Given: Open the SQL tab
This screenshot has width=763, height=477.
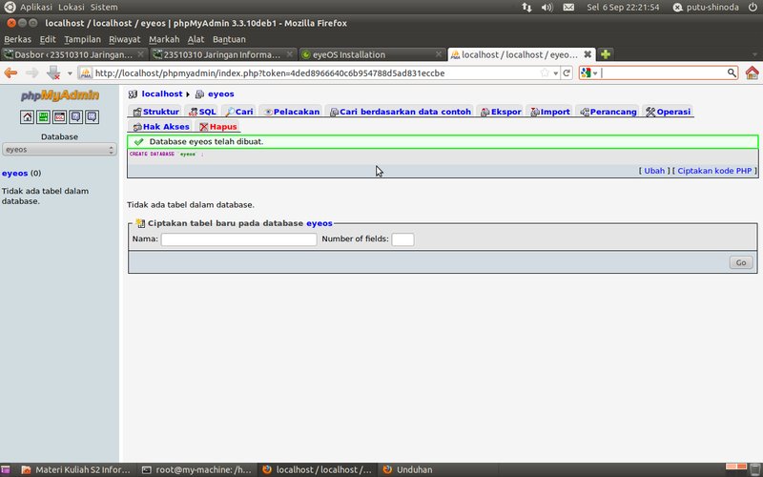Looking at the screenshot, I should [x=202, y=112].
